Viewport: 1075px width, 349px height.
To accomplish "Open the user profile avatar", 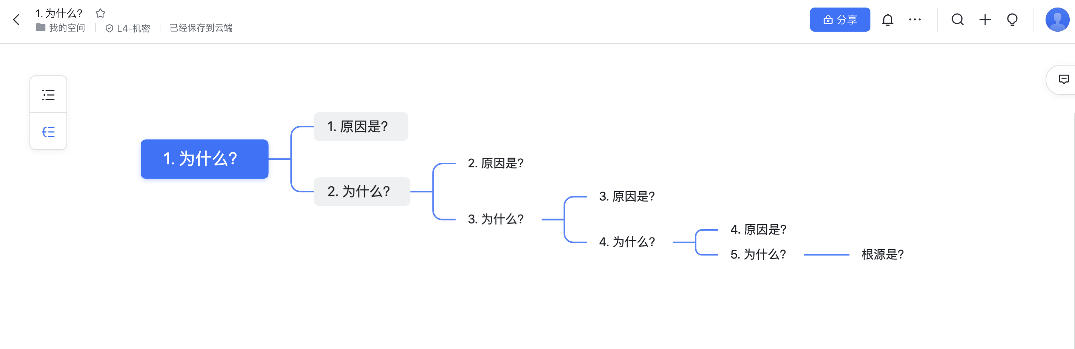I will [1057, 20].
